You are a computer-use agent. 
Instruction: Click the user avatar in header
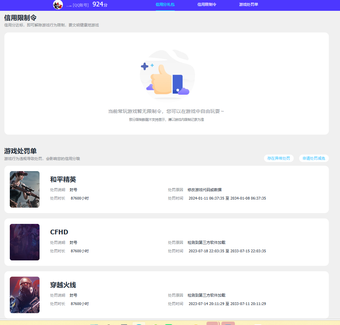tap(58, 4)
